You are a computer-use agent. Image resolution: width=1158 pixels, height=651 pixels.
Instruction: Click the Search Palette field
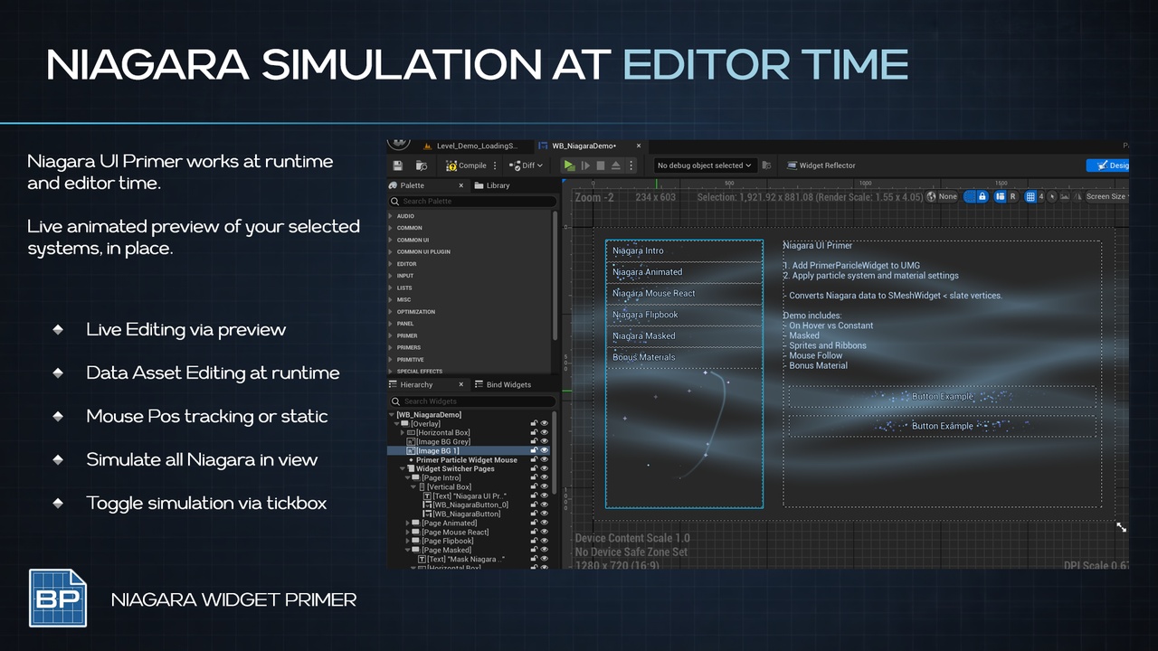tap(473, 201)
